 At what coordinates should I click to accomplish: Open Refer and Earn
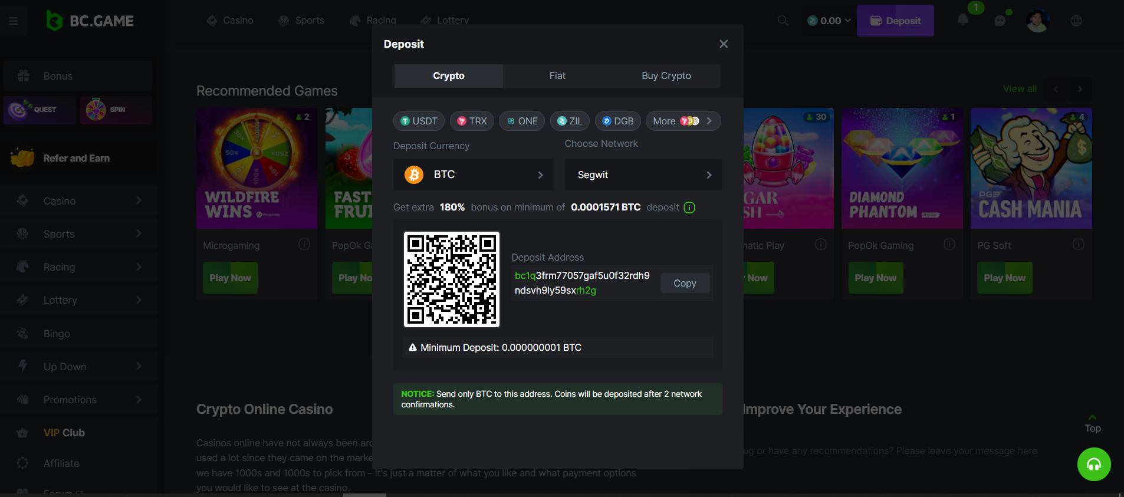[x=78, y=158]
